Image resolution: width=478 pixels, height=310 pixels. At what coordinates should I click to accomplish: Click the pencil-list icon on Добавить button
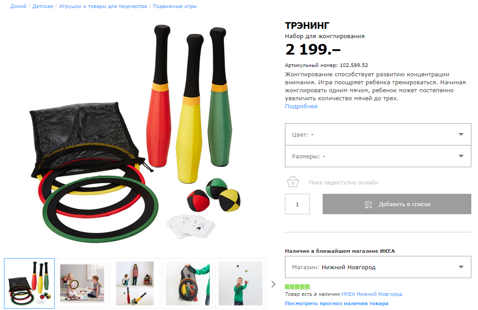(368, 204)
